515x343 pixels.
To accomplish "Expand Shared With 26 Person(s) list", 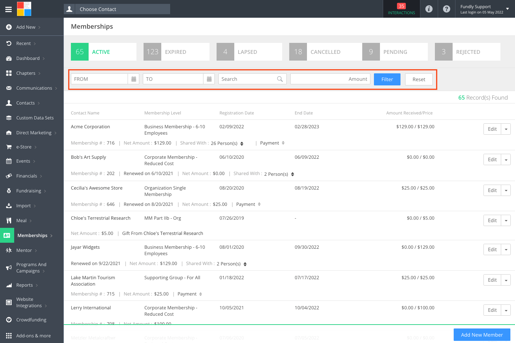I will (x=242, y=144).
